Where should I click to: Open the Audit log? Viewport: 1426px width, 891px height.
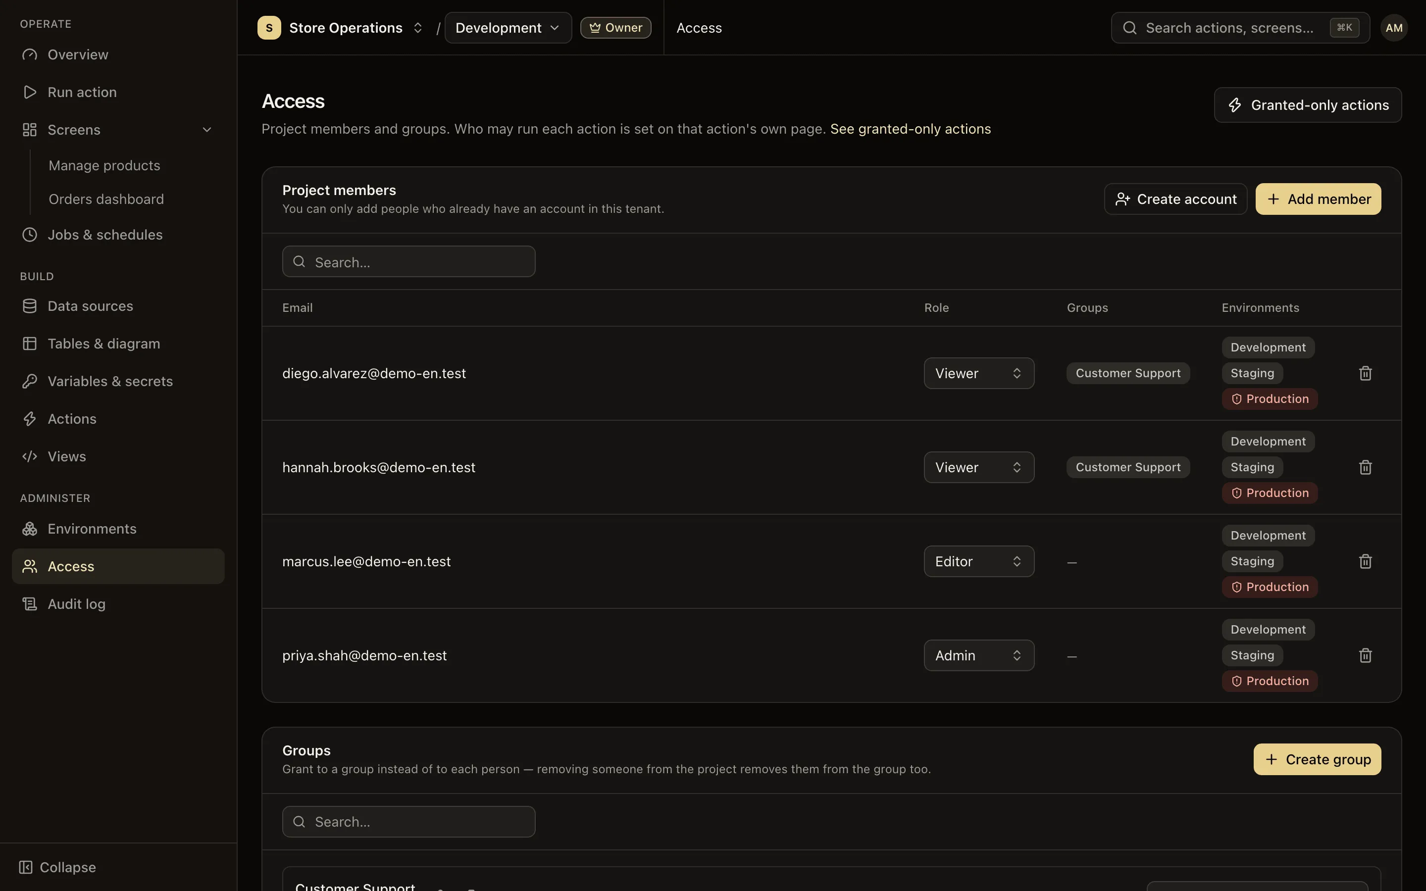(x=118, y=604)
